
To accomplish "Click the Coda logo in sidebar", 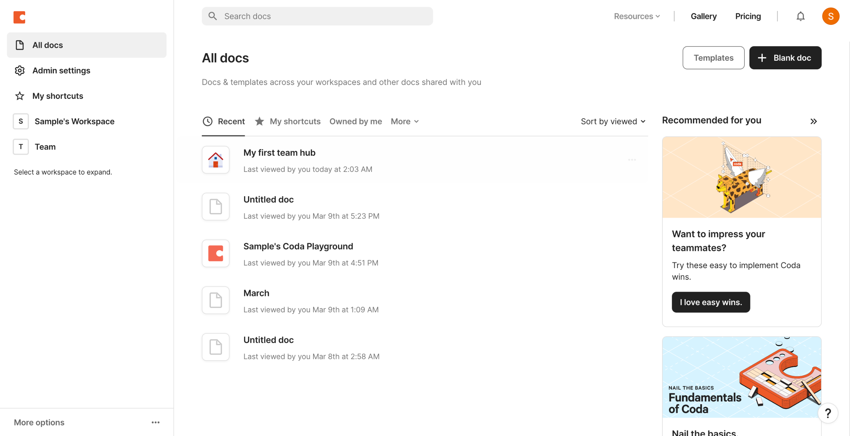I will pos(19,17).
